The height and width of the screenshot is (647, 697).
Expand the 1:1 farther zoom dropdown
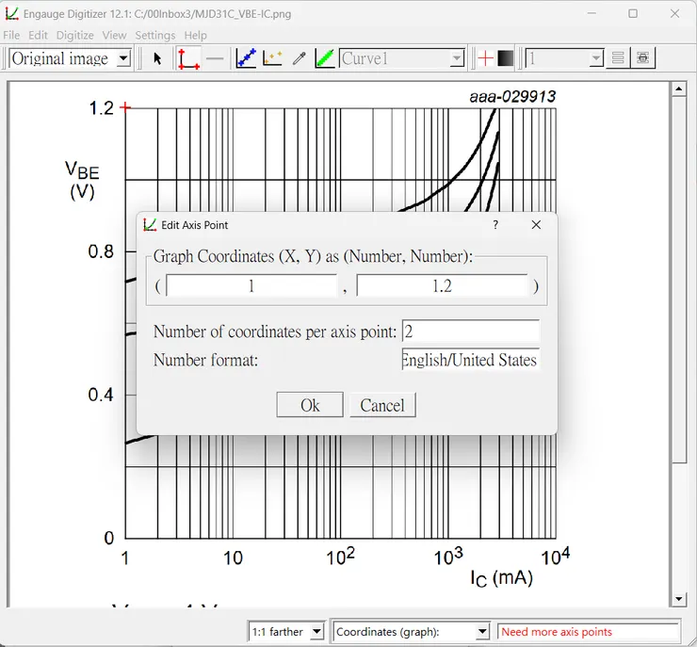click(x=316, y=632)
